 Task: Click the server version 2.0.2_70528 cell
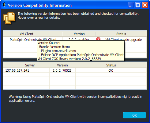click(62, 70)
